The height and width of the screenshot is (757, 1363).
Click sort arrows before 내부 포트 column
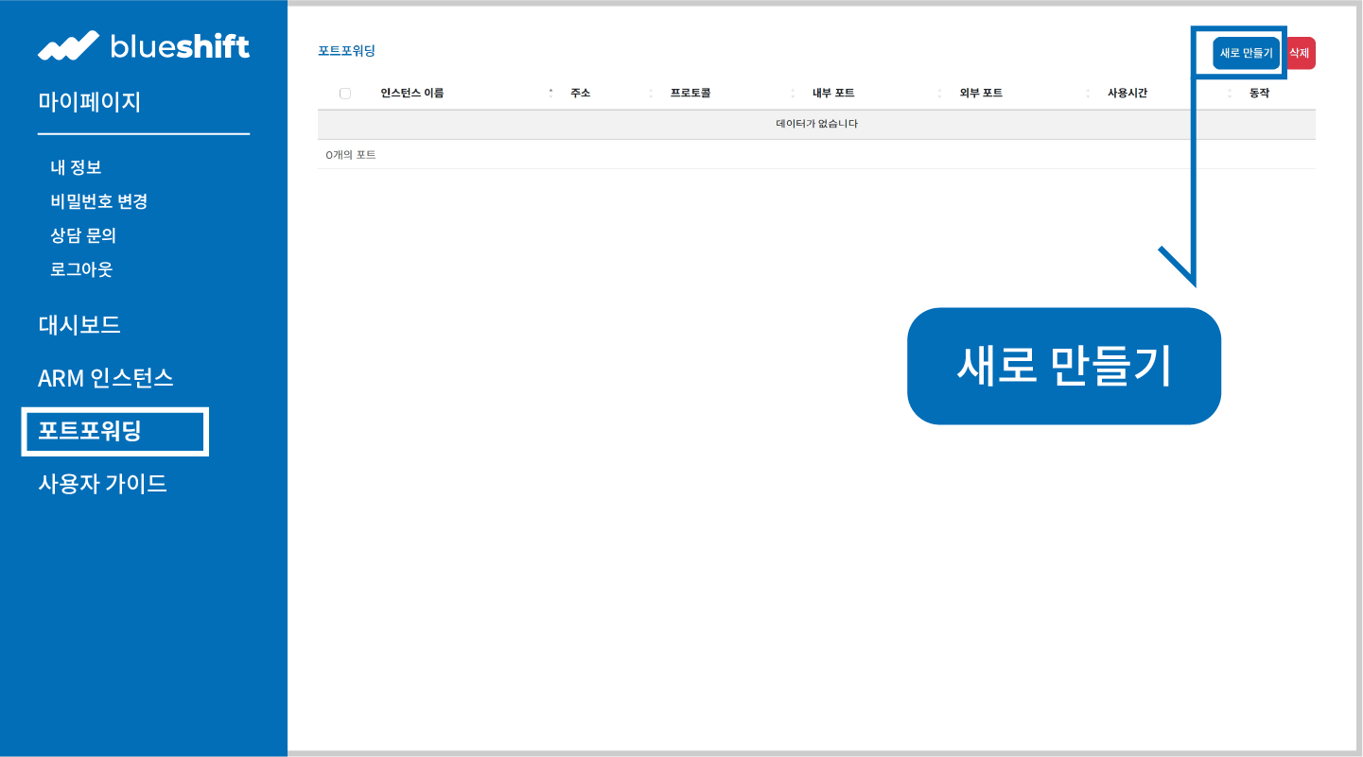(793, 93)
